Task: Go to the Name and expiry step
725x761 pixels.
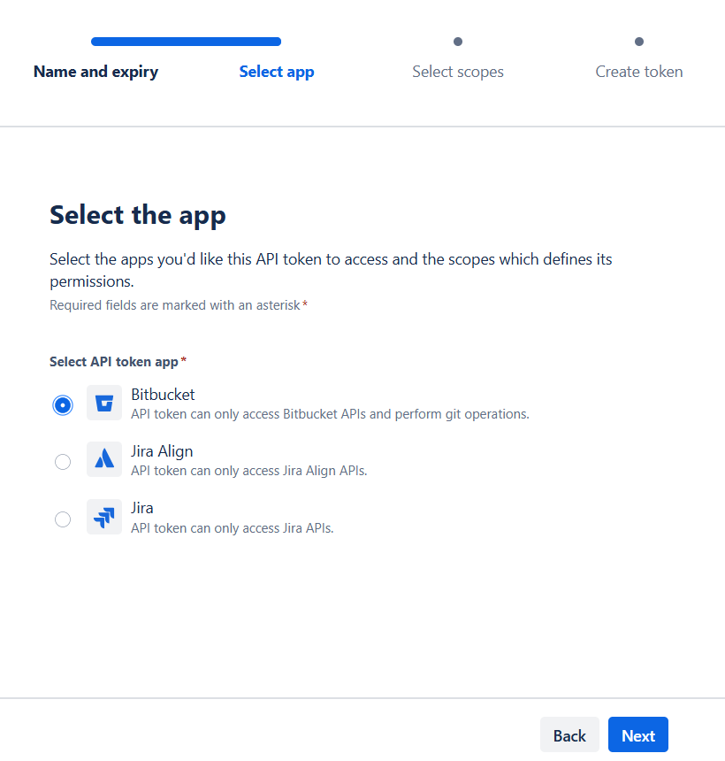Action: [x=95, y=72]
